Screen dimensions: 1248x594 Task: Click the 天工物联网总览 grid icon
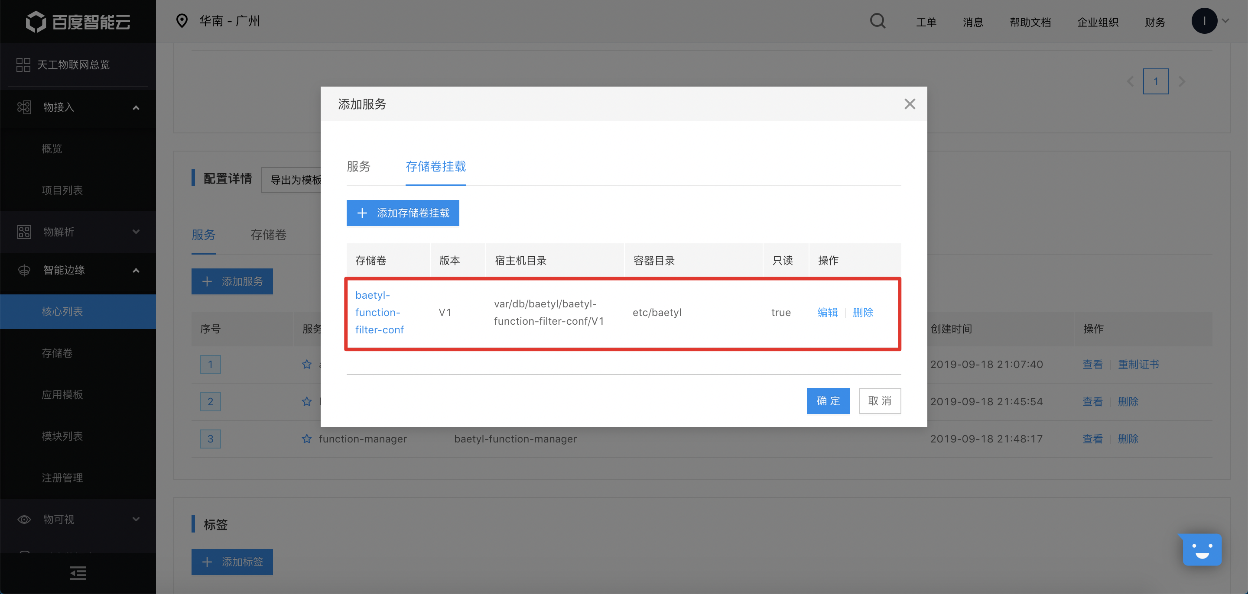coord(23,65)
